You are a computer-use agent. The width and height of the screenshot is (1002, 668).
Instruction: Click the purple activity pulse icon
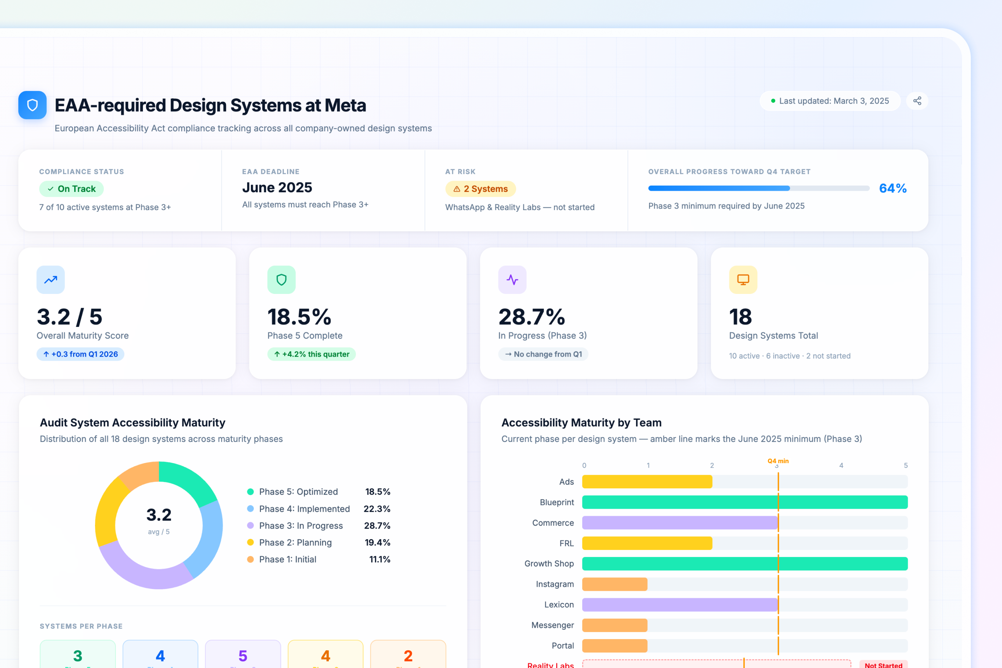click(513, 280)
